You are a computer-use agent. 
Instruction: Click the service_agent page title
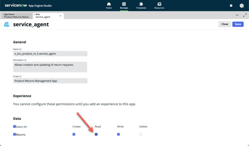click(31, 24)
